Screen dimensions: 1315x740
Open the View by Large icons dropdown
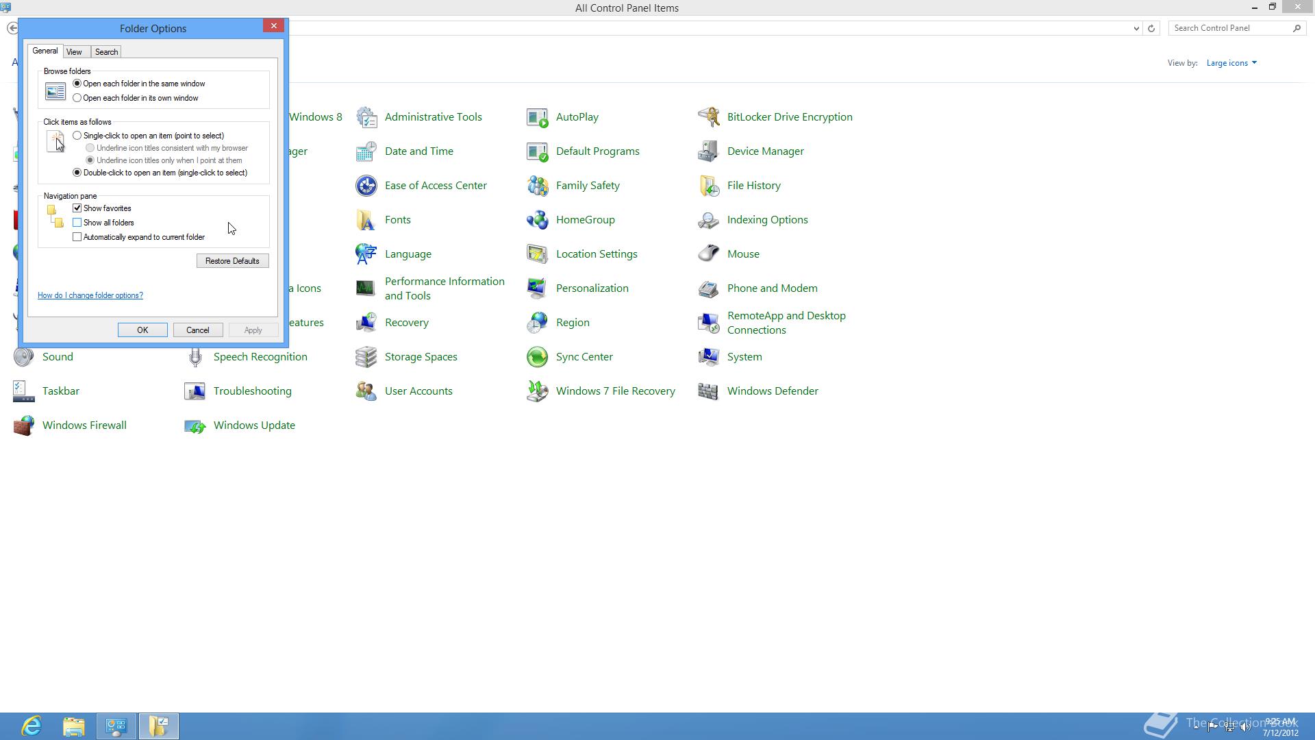tap(1231, 63)
